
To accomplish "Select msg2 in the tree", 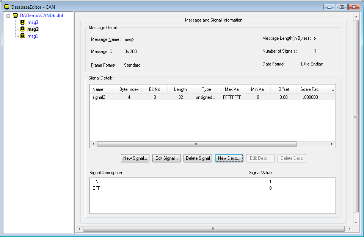I will tap(33, 29).
